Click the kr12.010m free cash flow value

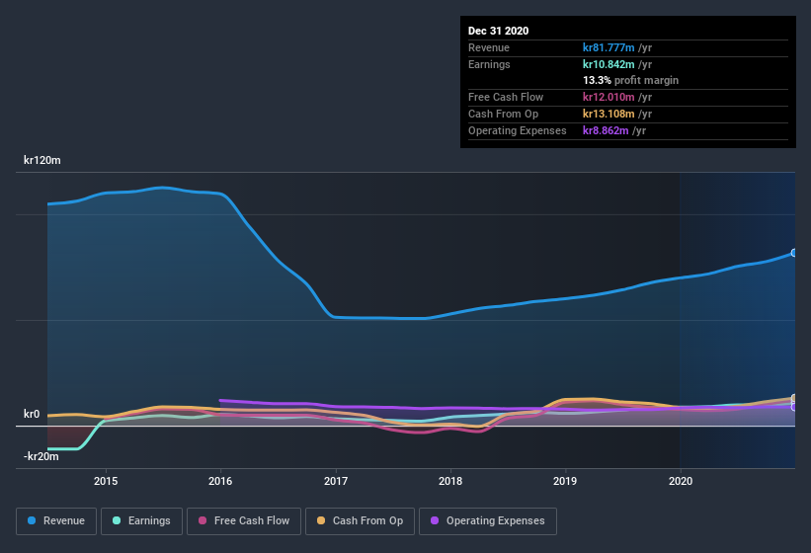(608, 97)
